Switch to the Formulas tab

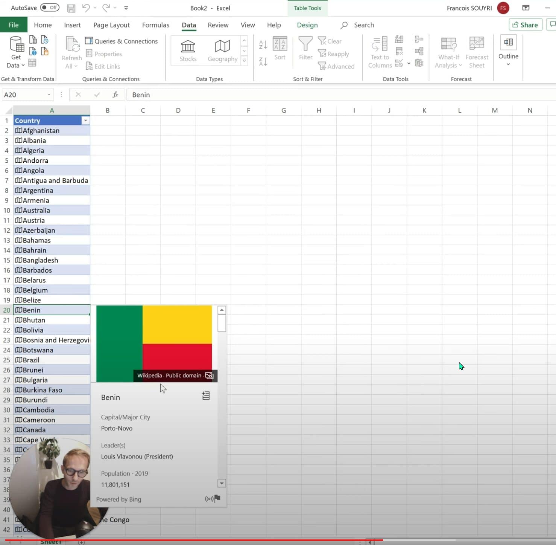click(155, 25)
